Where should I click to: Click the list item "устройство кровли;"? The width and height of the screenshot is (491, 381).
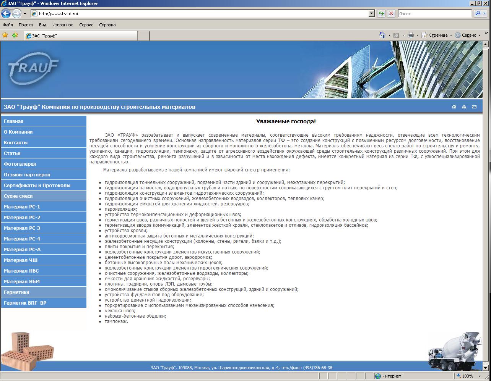[x=126, y=231]
